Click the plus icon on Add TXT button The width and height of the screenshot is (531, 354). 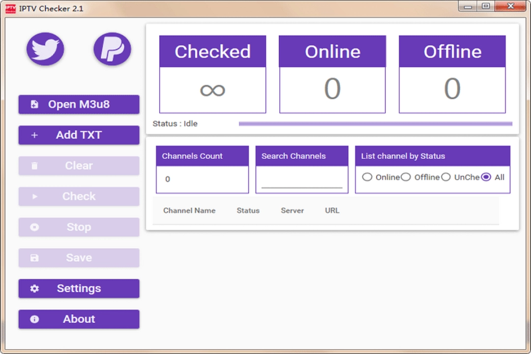[x=34, y=135]
